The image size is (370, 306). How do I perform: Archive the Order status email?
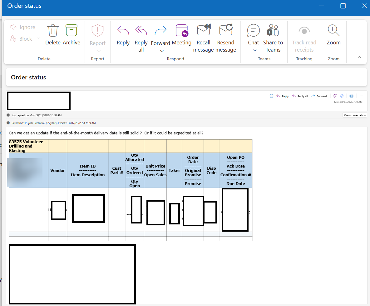[x=71, y=31]
